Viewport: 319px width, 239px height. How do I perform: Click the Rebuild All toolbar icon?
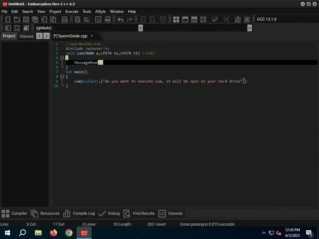pos(203,20)
